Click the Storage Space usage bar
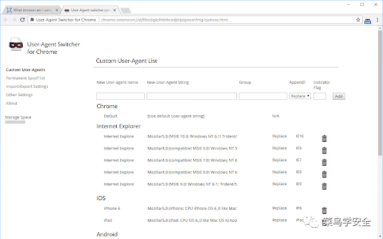Image resolution: width=383 pixels, height=239 pixels. pyautogui.click(x=15, y=122)
